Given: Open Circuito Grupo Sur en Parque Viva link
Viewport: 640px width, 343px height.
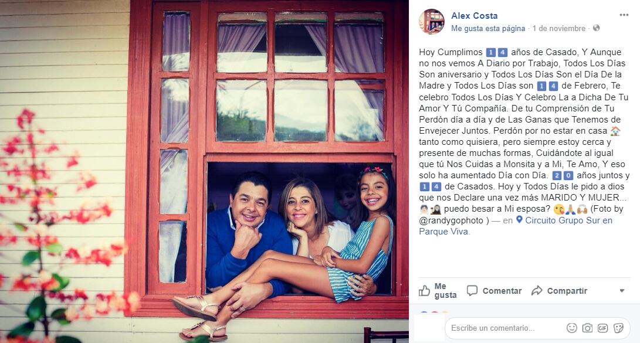Looking at the screenshot, I should point(516,226).
